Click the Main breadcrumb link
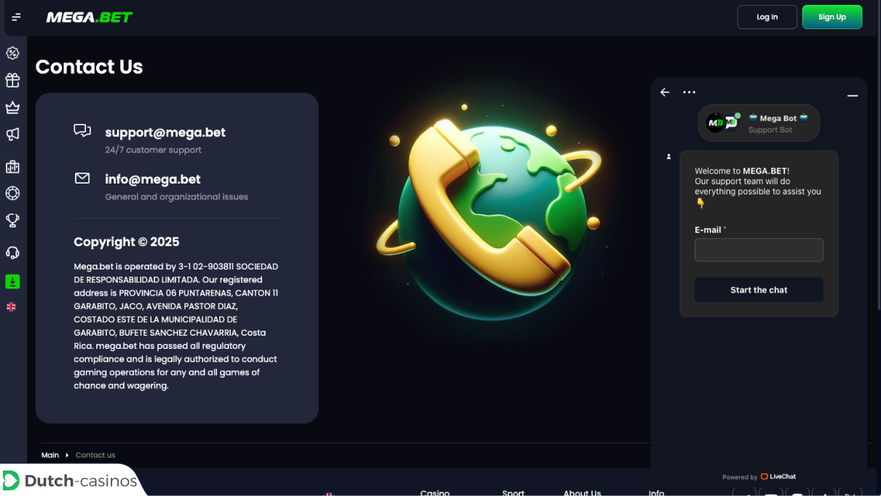881x496 pixels. (x=50, y=455)
